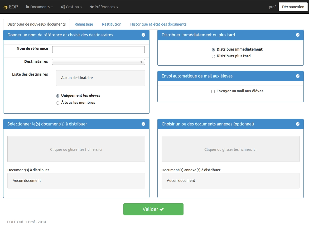
Task: Expand the Documents menu
Action: click(x=39, y=7)
